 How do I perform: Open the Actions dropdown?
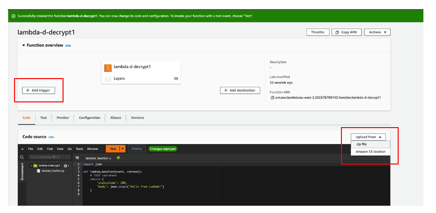[x=377, y=32]
